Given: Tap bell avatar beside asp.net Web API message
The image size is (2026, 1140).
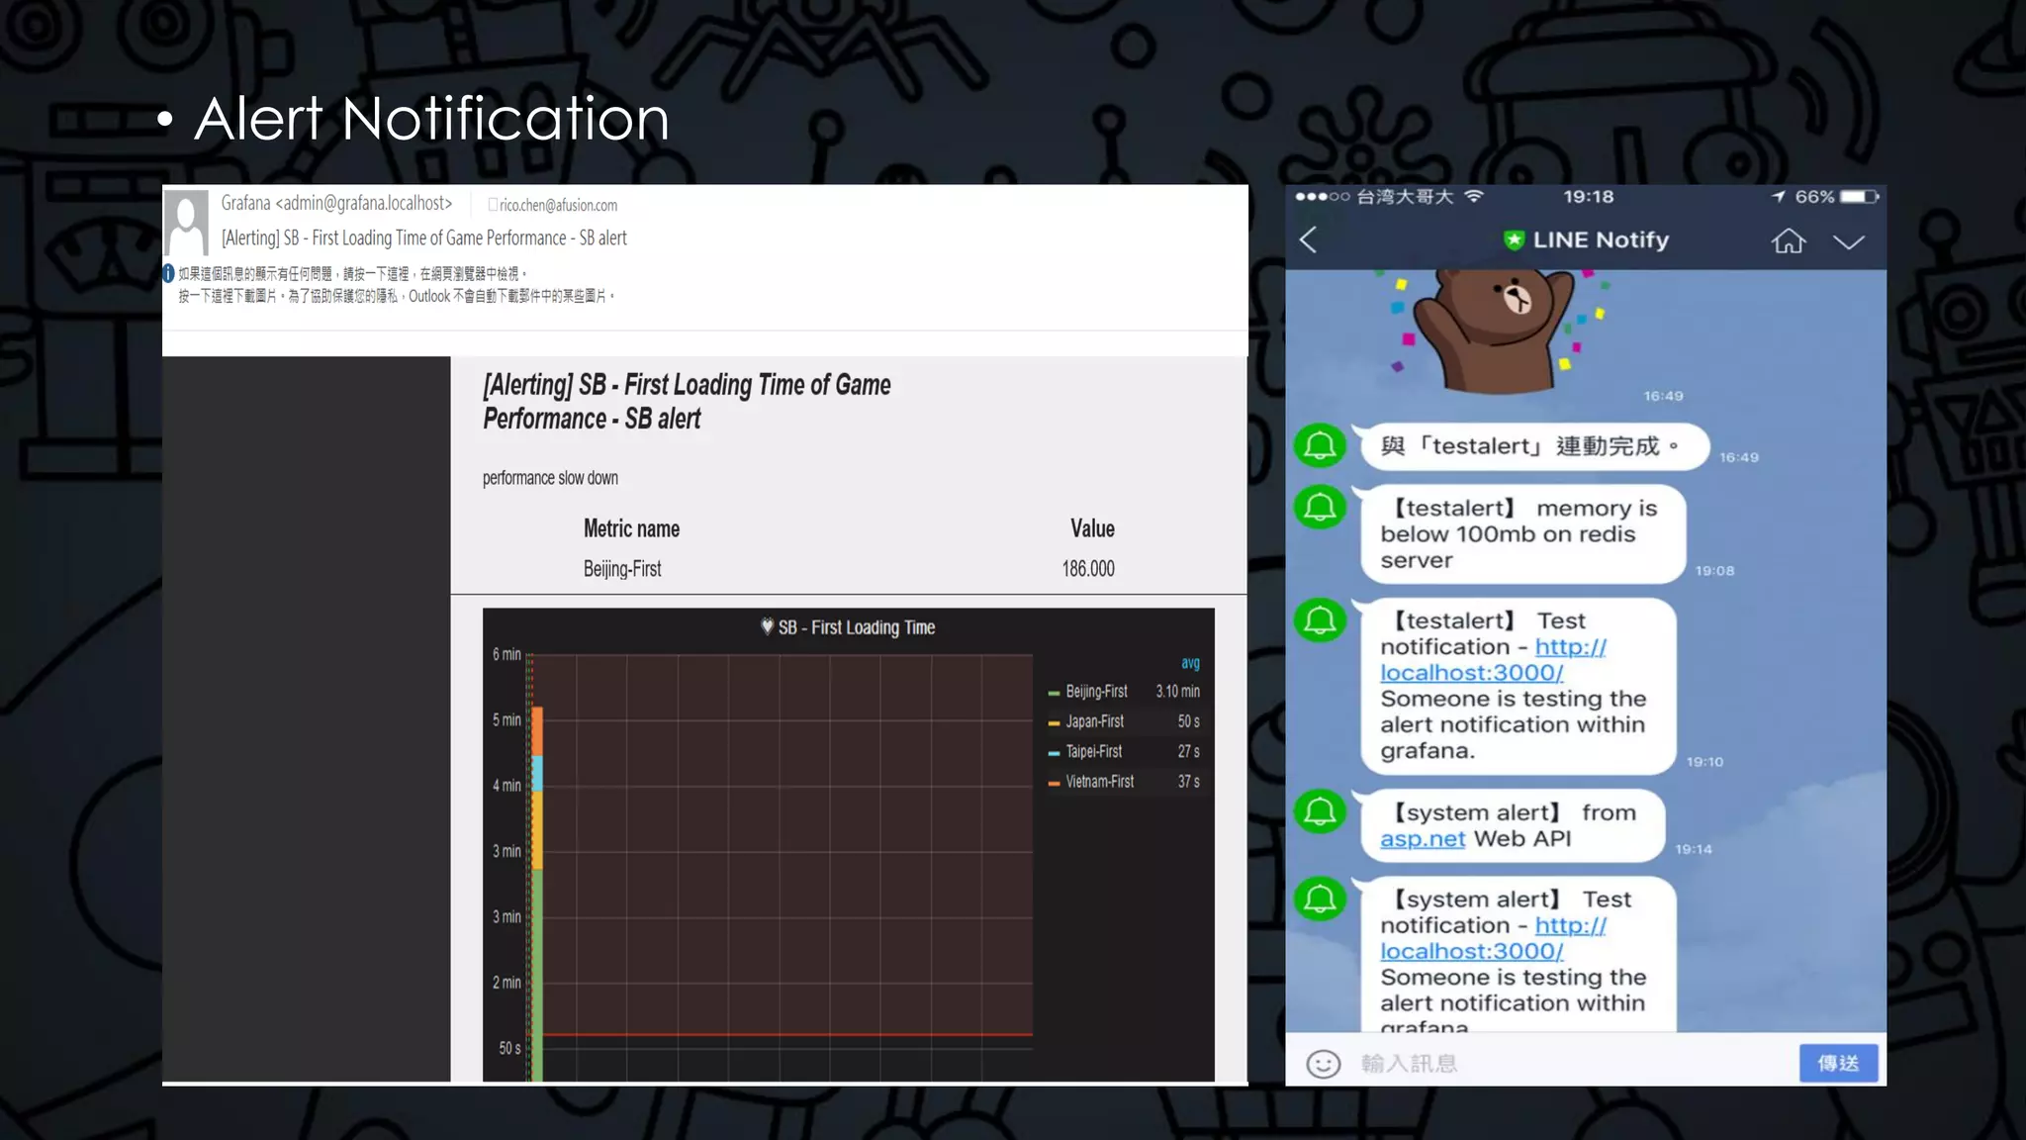Looking at the screenshot, I should [1321, 812].
